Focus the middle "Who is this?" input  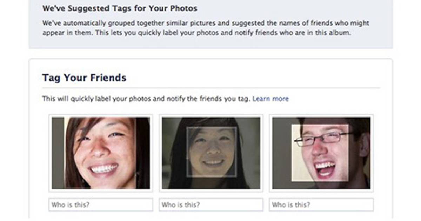[x=211, y=205]
